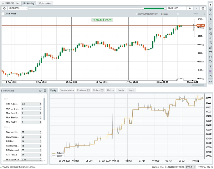Save the Parameters set icon
Image resolution: width=214 pixels, height=169 pixels.
click(x=45, y=91)
